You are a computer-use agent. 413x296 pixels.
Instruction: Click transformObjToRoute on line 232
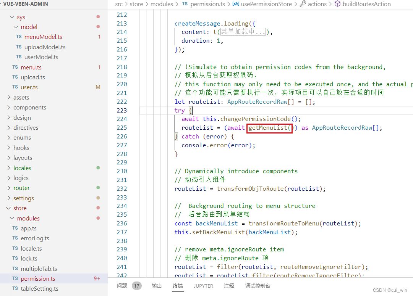tap(250, 189)
